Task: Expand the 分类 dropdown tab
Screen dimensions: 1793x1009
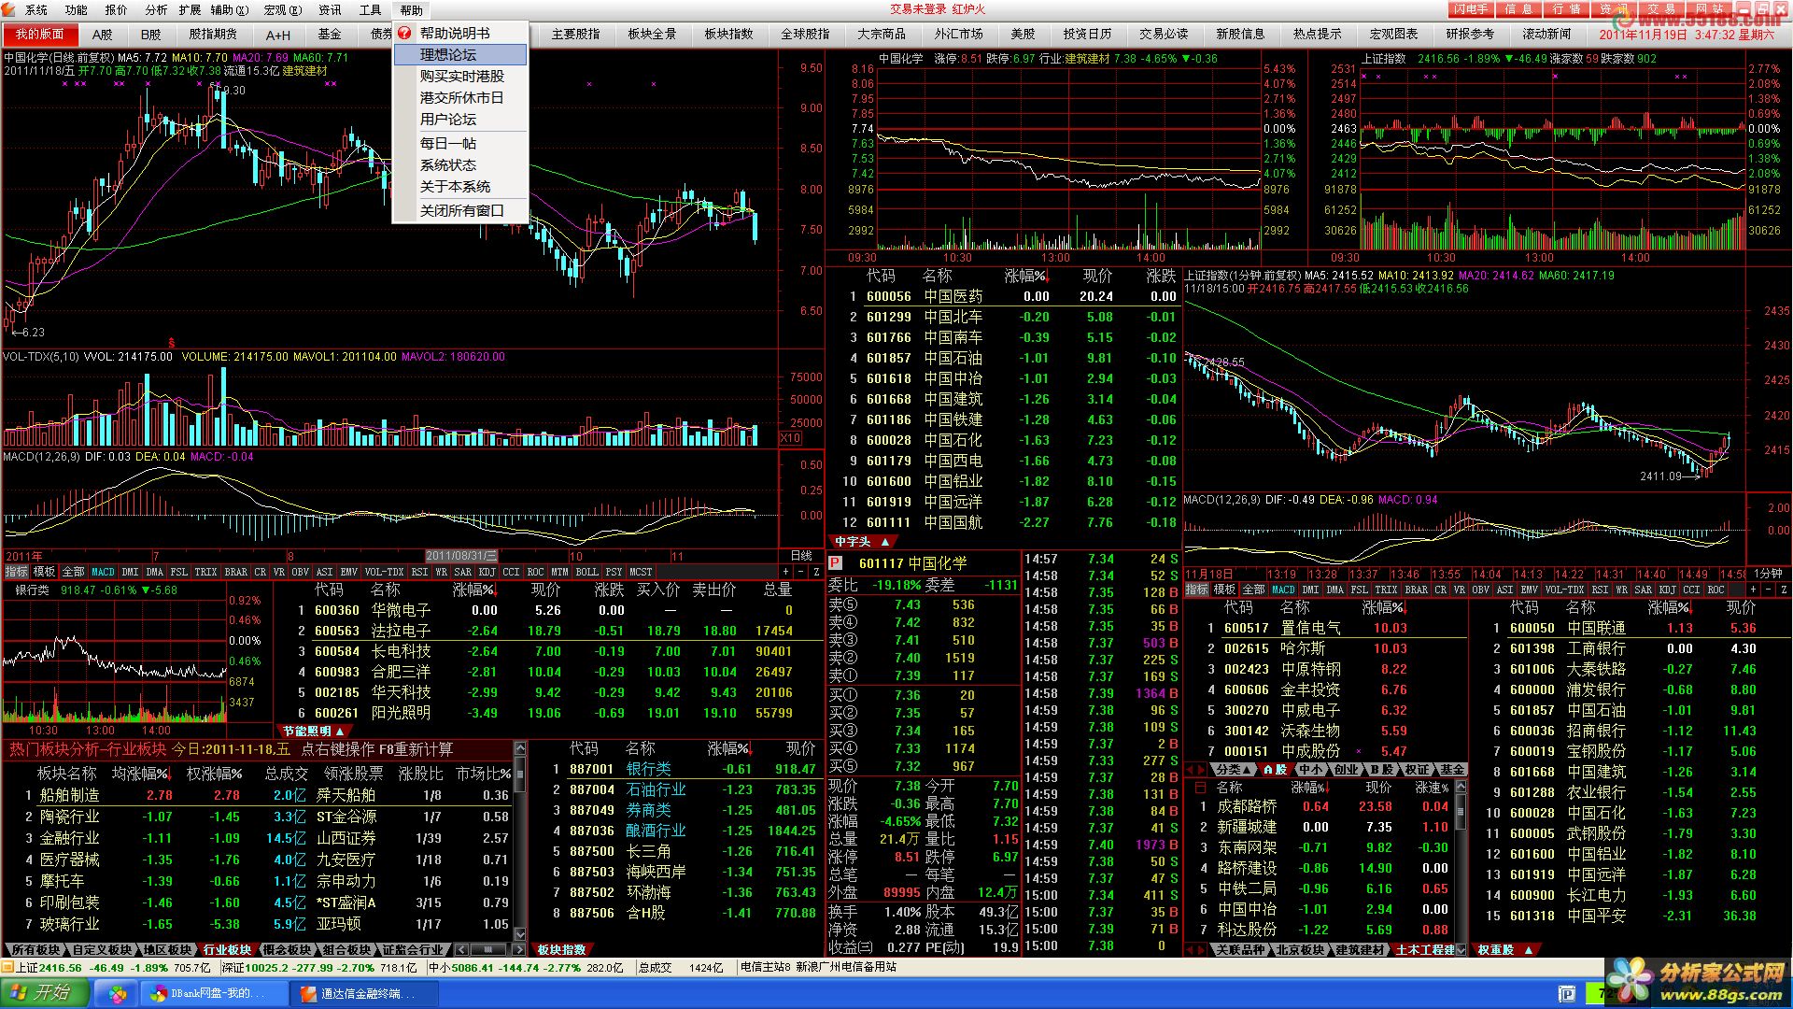Action: point(1233,770)
